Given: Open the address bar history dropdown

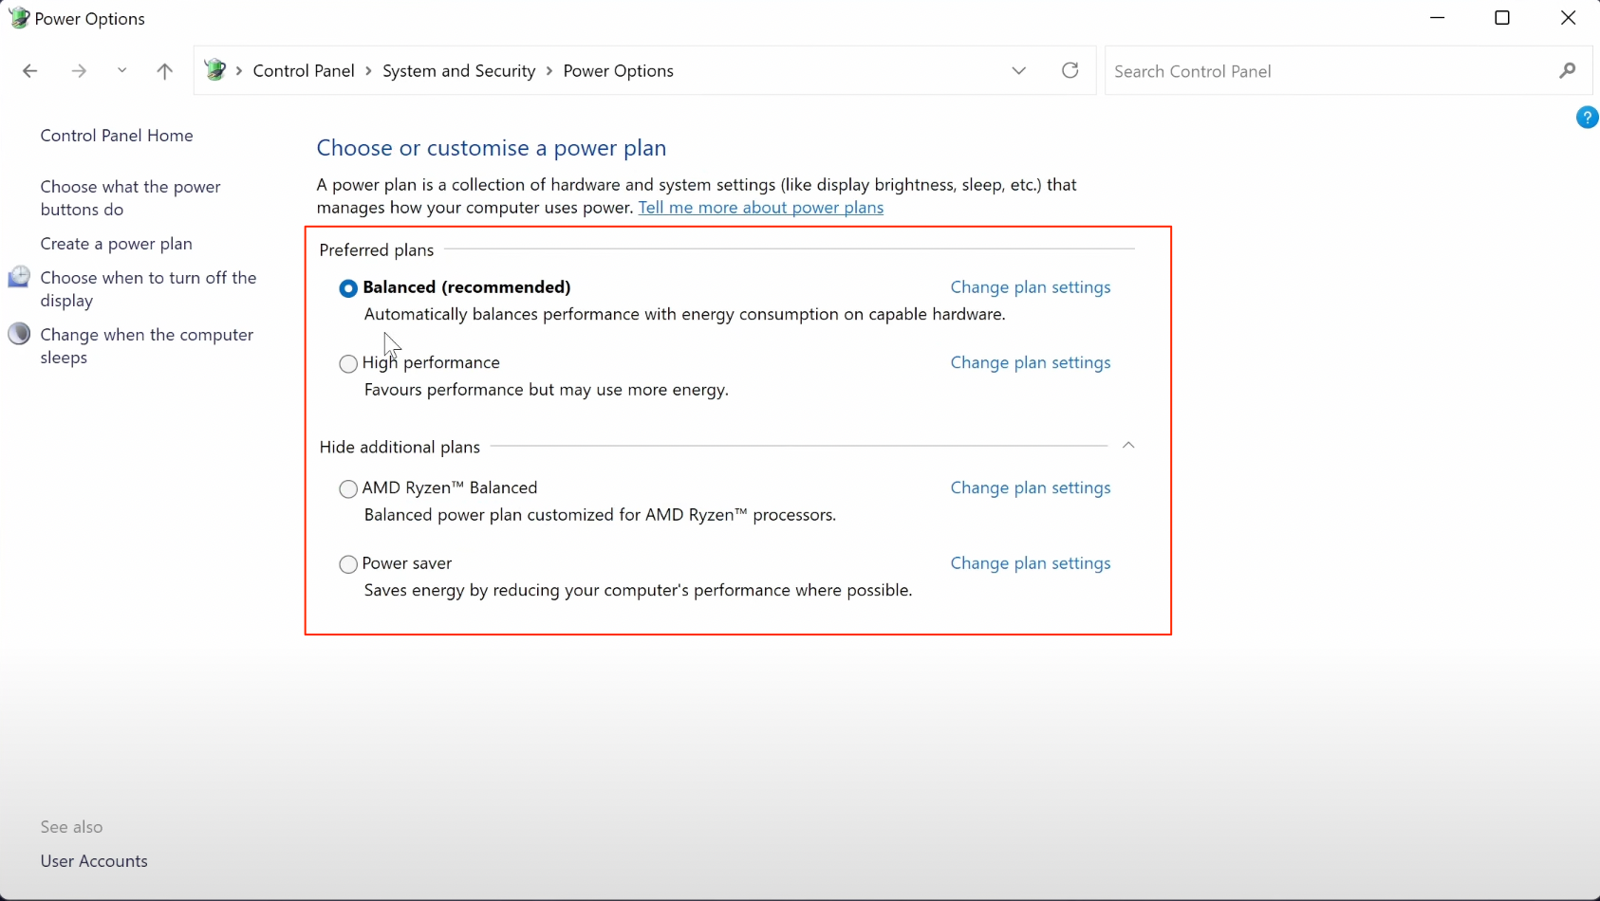Looking at the screenshot, I should (x=1018, y=71).
